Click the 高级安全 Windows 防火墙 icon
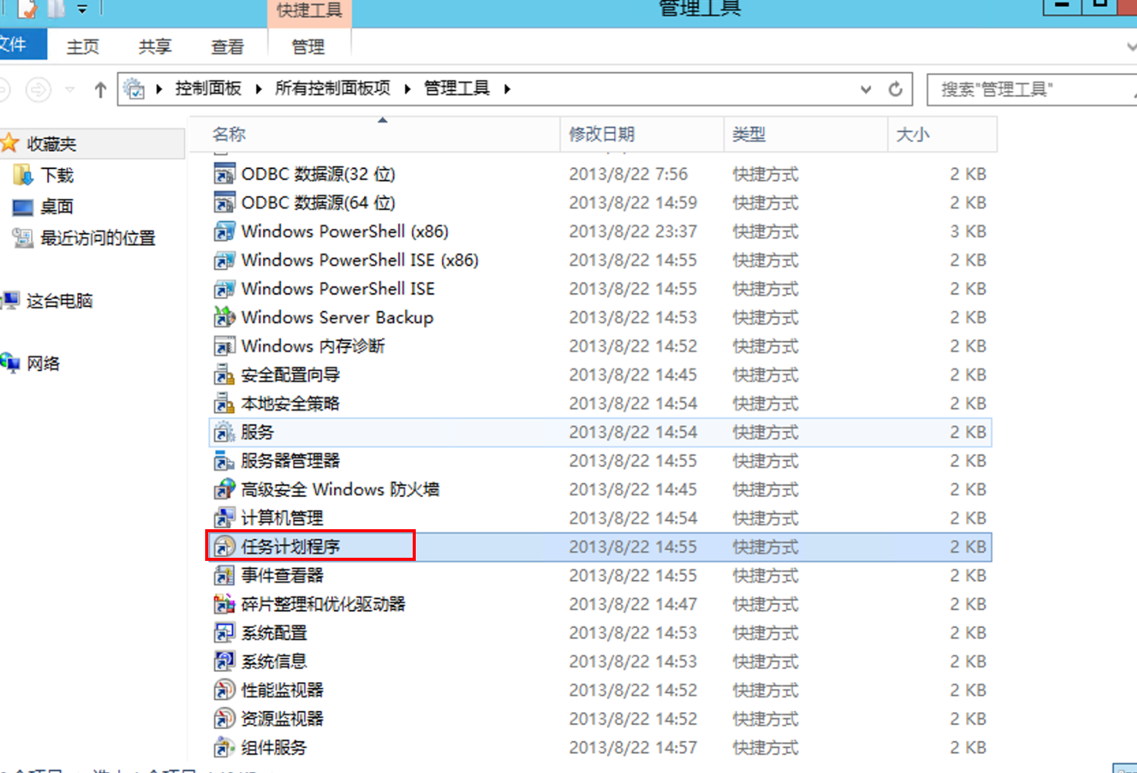Viewport: 1137px width, 773px height. 224,489
